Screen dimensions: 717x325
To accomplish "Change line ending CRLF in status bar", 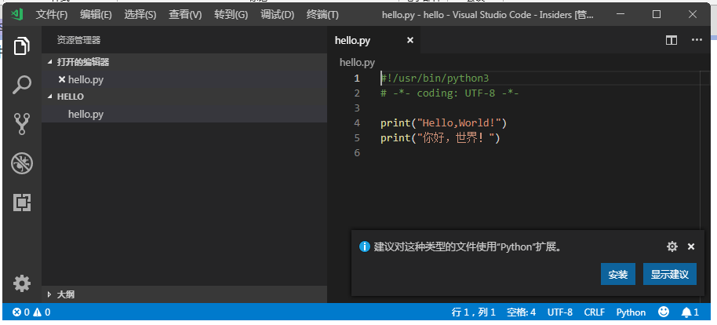I will tap(594, 312).
